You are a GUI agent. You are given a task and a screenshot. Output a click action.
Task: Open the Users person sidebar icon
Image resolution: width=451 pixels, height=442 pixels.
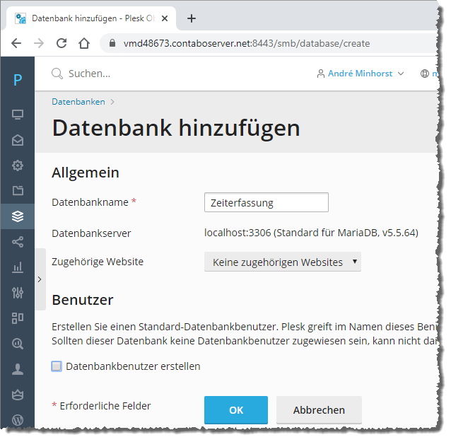pyautogui.click(x=18, y=369)
